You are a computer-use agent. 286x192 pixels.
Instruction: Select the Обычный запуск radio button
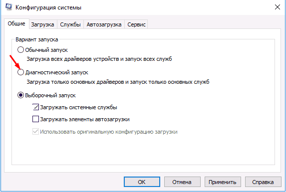coord(20,50)
